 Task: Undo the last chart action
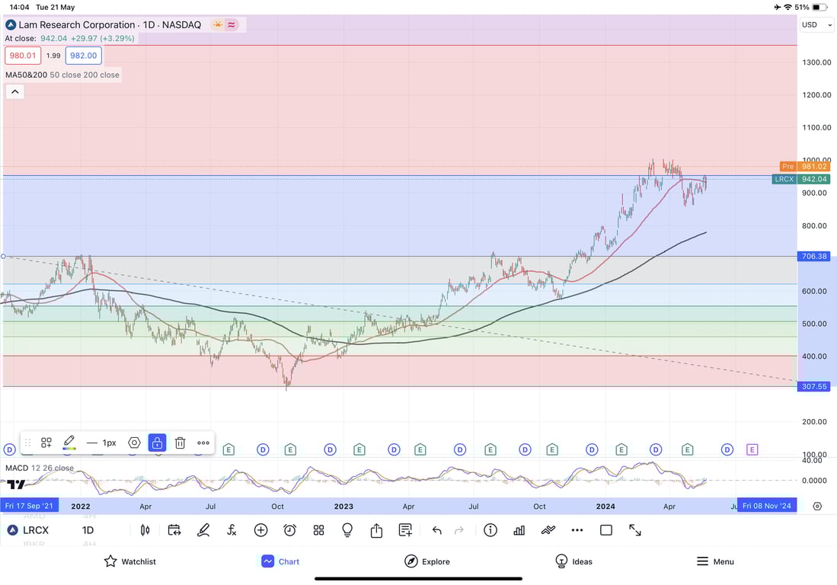point(436,530)
